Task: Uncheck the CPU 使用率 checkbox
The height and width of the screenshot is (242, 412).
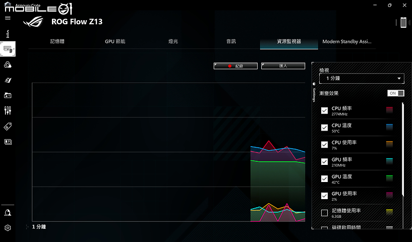Action: click(x=324, y=145)
